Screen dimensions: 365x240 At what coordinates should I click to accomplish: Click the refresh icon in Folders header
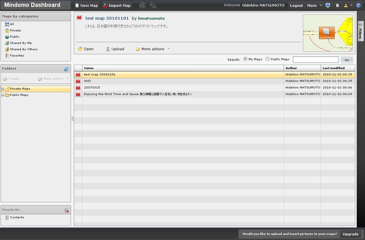66,69
